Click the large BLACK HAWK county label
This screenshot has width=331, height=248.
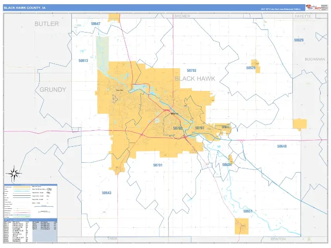coord(195,79)
